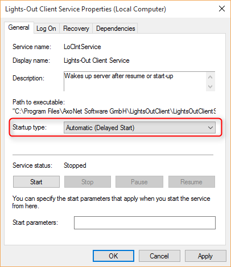
Task: Click the path to executable text
Action: 114,111
